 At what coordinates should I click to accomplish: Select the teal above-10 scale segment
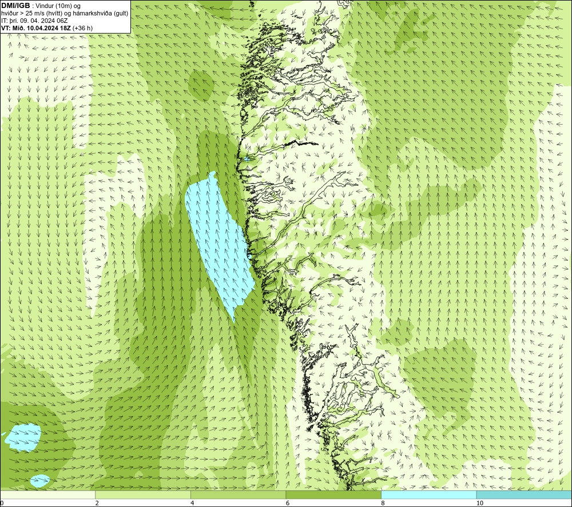pyautogui.click(x=524, y=494)
